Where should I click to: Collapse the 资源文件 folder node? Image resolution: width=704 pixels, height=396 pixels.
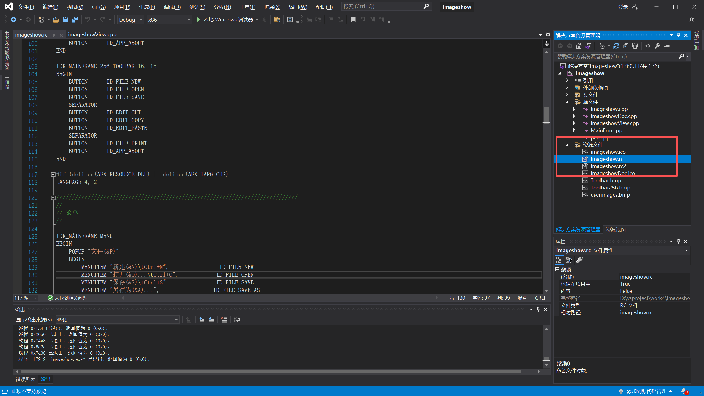(567, 145)
